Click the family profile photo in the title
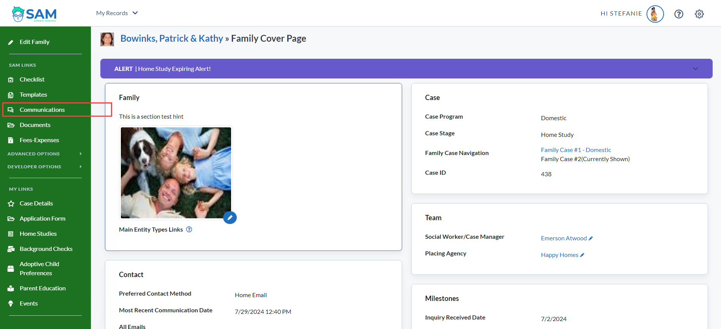The image size is (721, 329). (107, 39)
